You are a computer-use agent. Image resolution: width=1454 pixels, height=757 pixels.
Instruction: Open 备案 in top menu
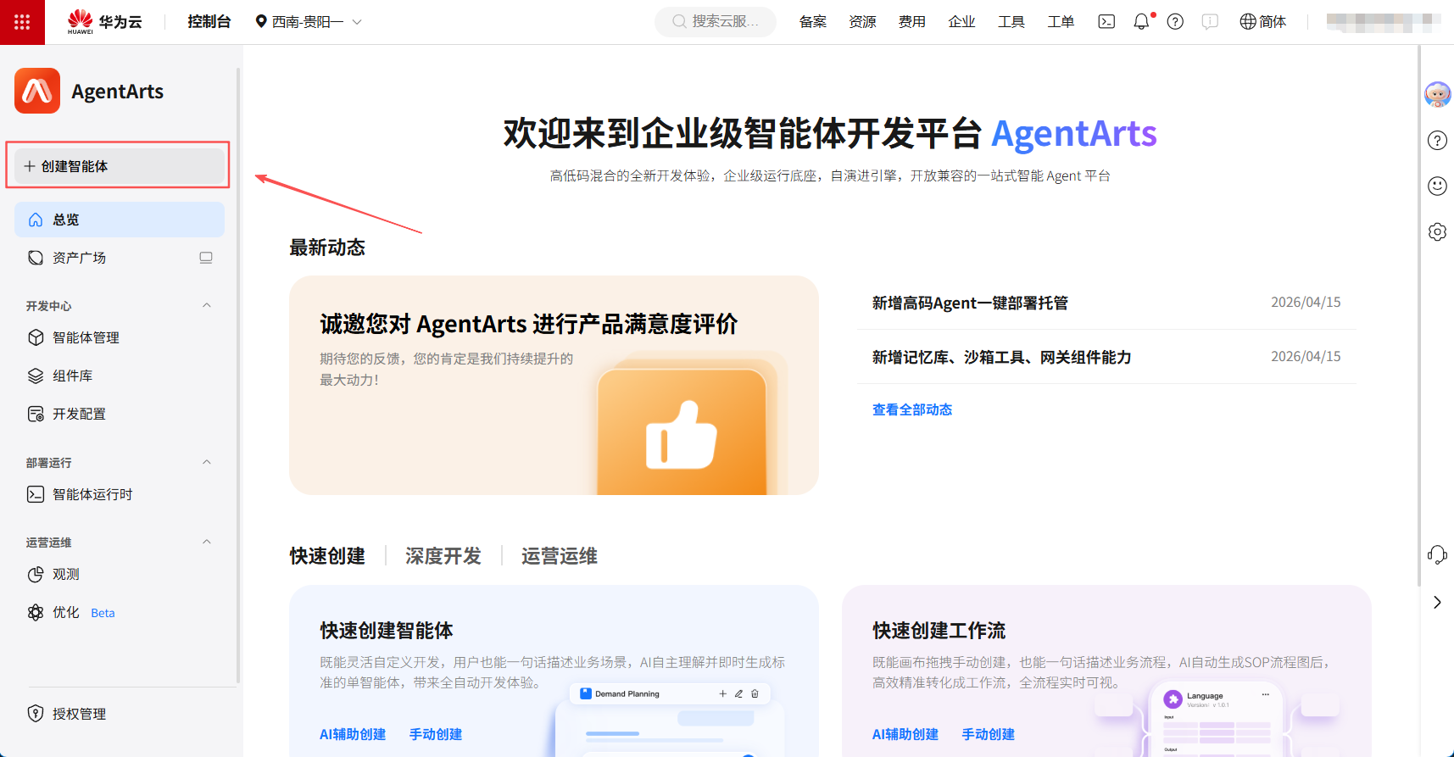click(x=813, y=22)
